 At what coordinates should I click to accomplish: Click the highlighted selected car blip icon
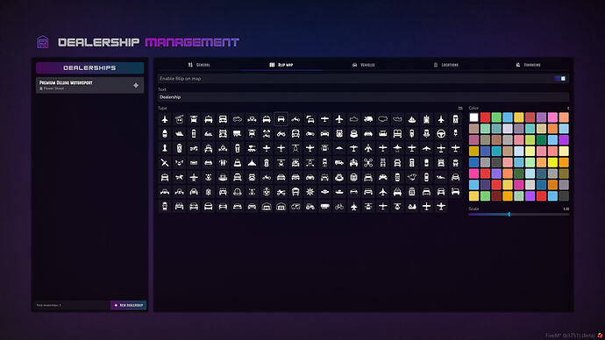click(281, 119)
